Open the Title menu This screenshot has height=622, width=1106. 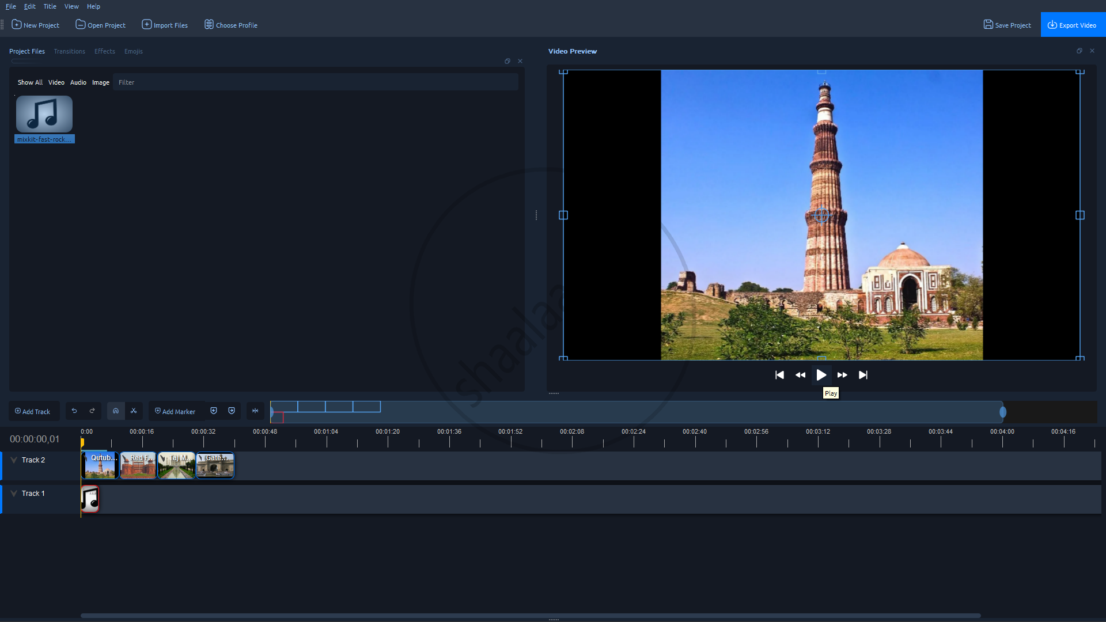point(50,6)
